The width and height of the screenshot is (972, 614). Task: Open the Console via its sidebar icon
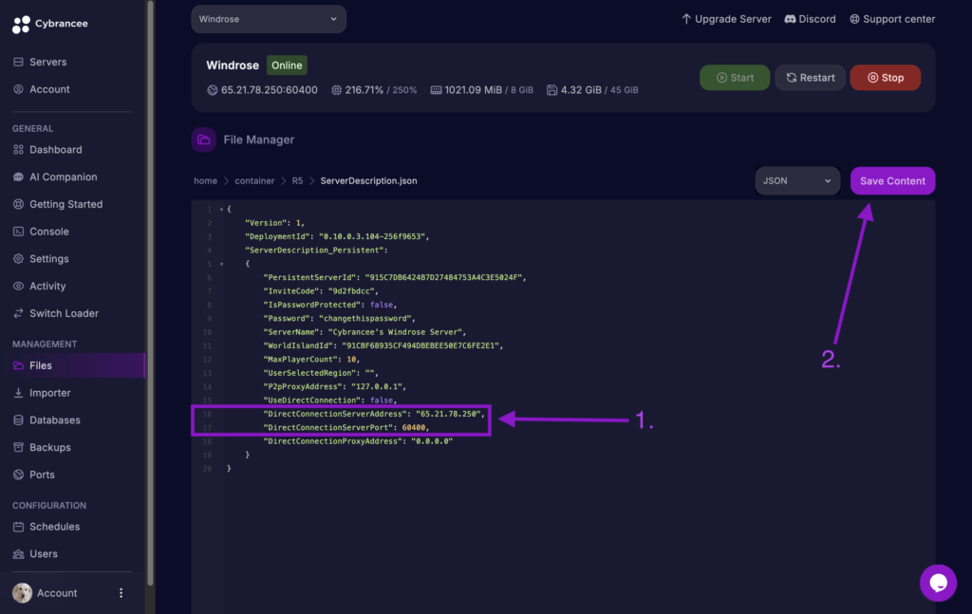(x=20, y=232)
